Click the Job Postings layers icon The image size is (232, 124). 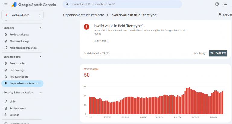6,70
